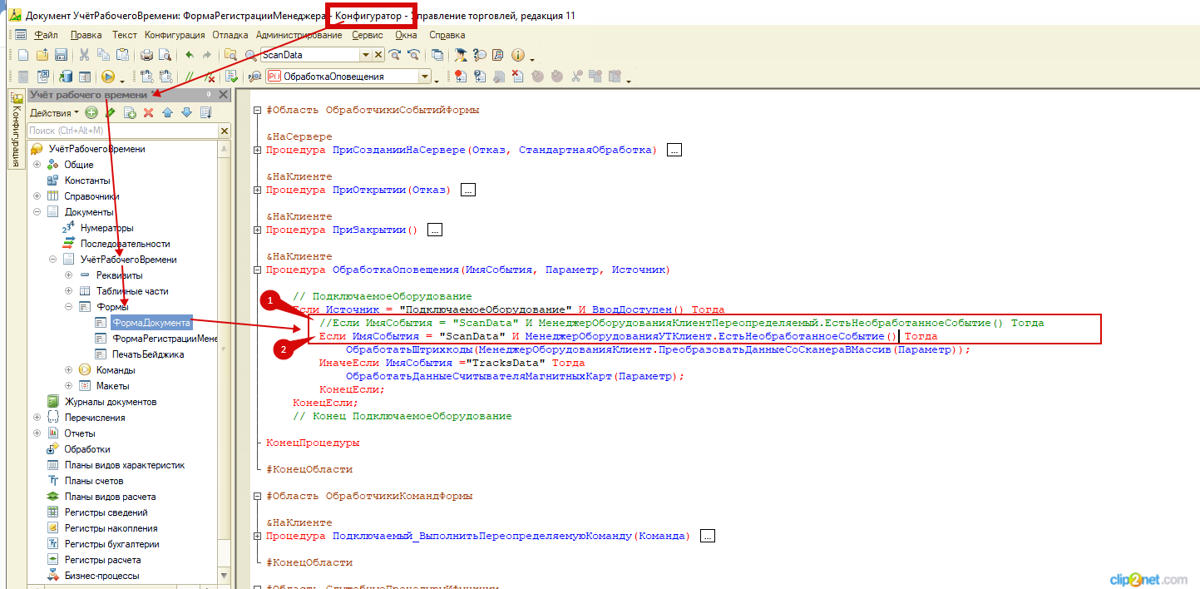Expand the Перечисления tree node
Viewport: 1200px width, 589px height.
[x=37, y=418]
